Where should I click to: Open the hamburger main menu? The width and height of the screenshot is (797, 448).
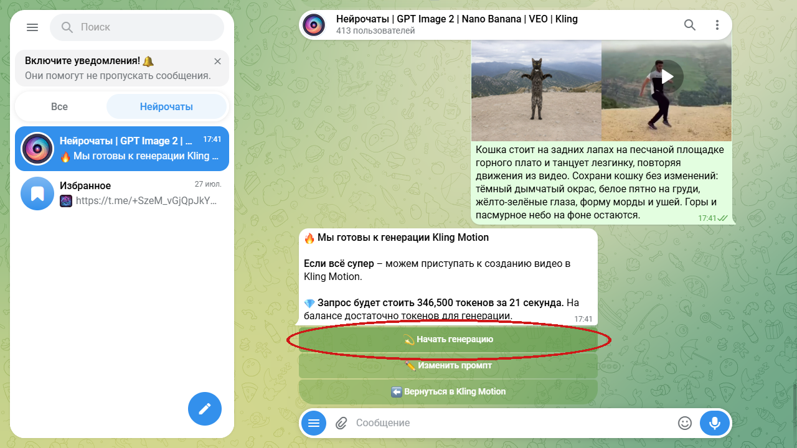32,27
